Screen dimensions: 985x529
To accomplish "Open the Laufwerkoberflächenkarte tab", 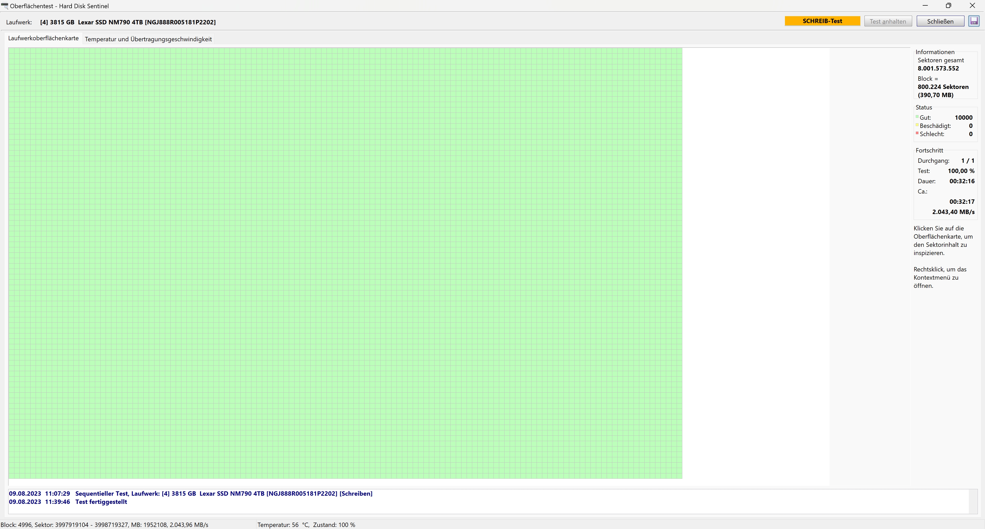I will 43,38.
